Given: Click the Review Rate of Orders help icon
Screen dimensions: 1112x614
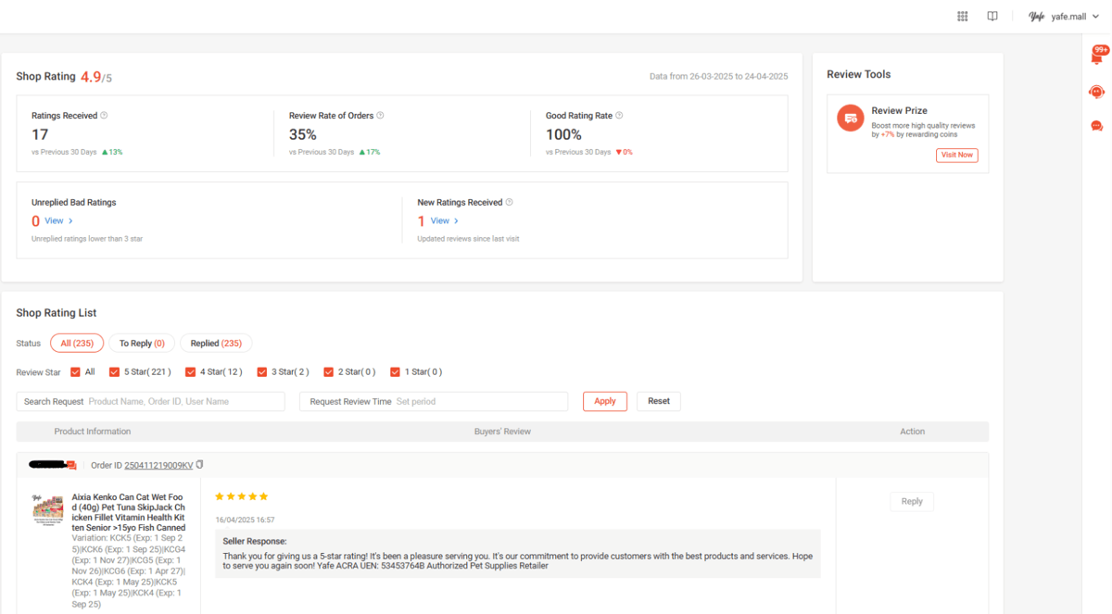Looking at the screenshot, I should coord(380,116).
